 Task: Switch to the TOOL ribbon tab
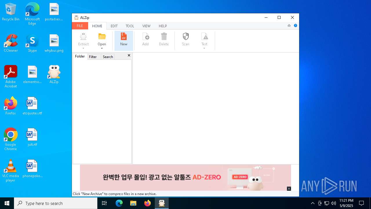[x=130, y=26]
